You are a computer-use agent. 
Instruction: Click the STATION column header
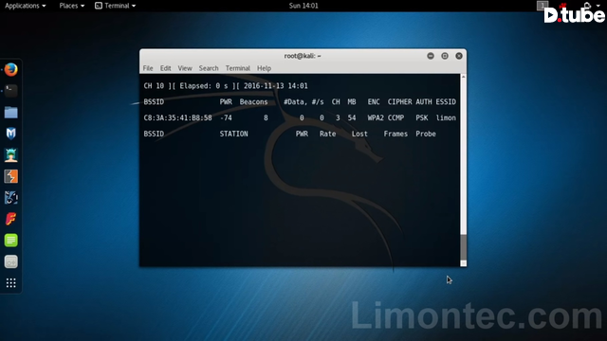tap(234, 134)
